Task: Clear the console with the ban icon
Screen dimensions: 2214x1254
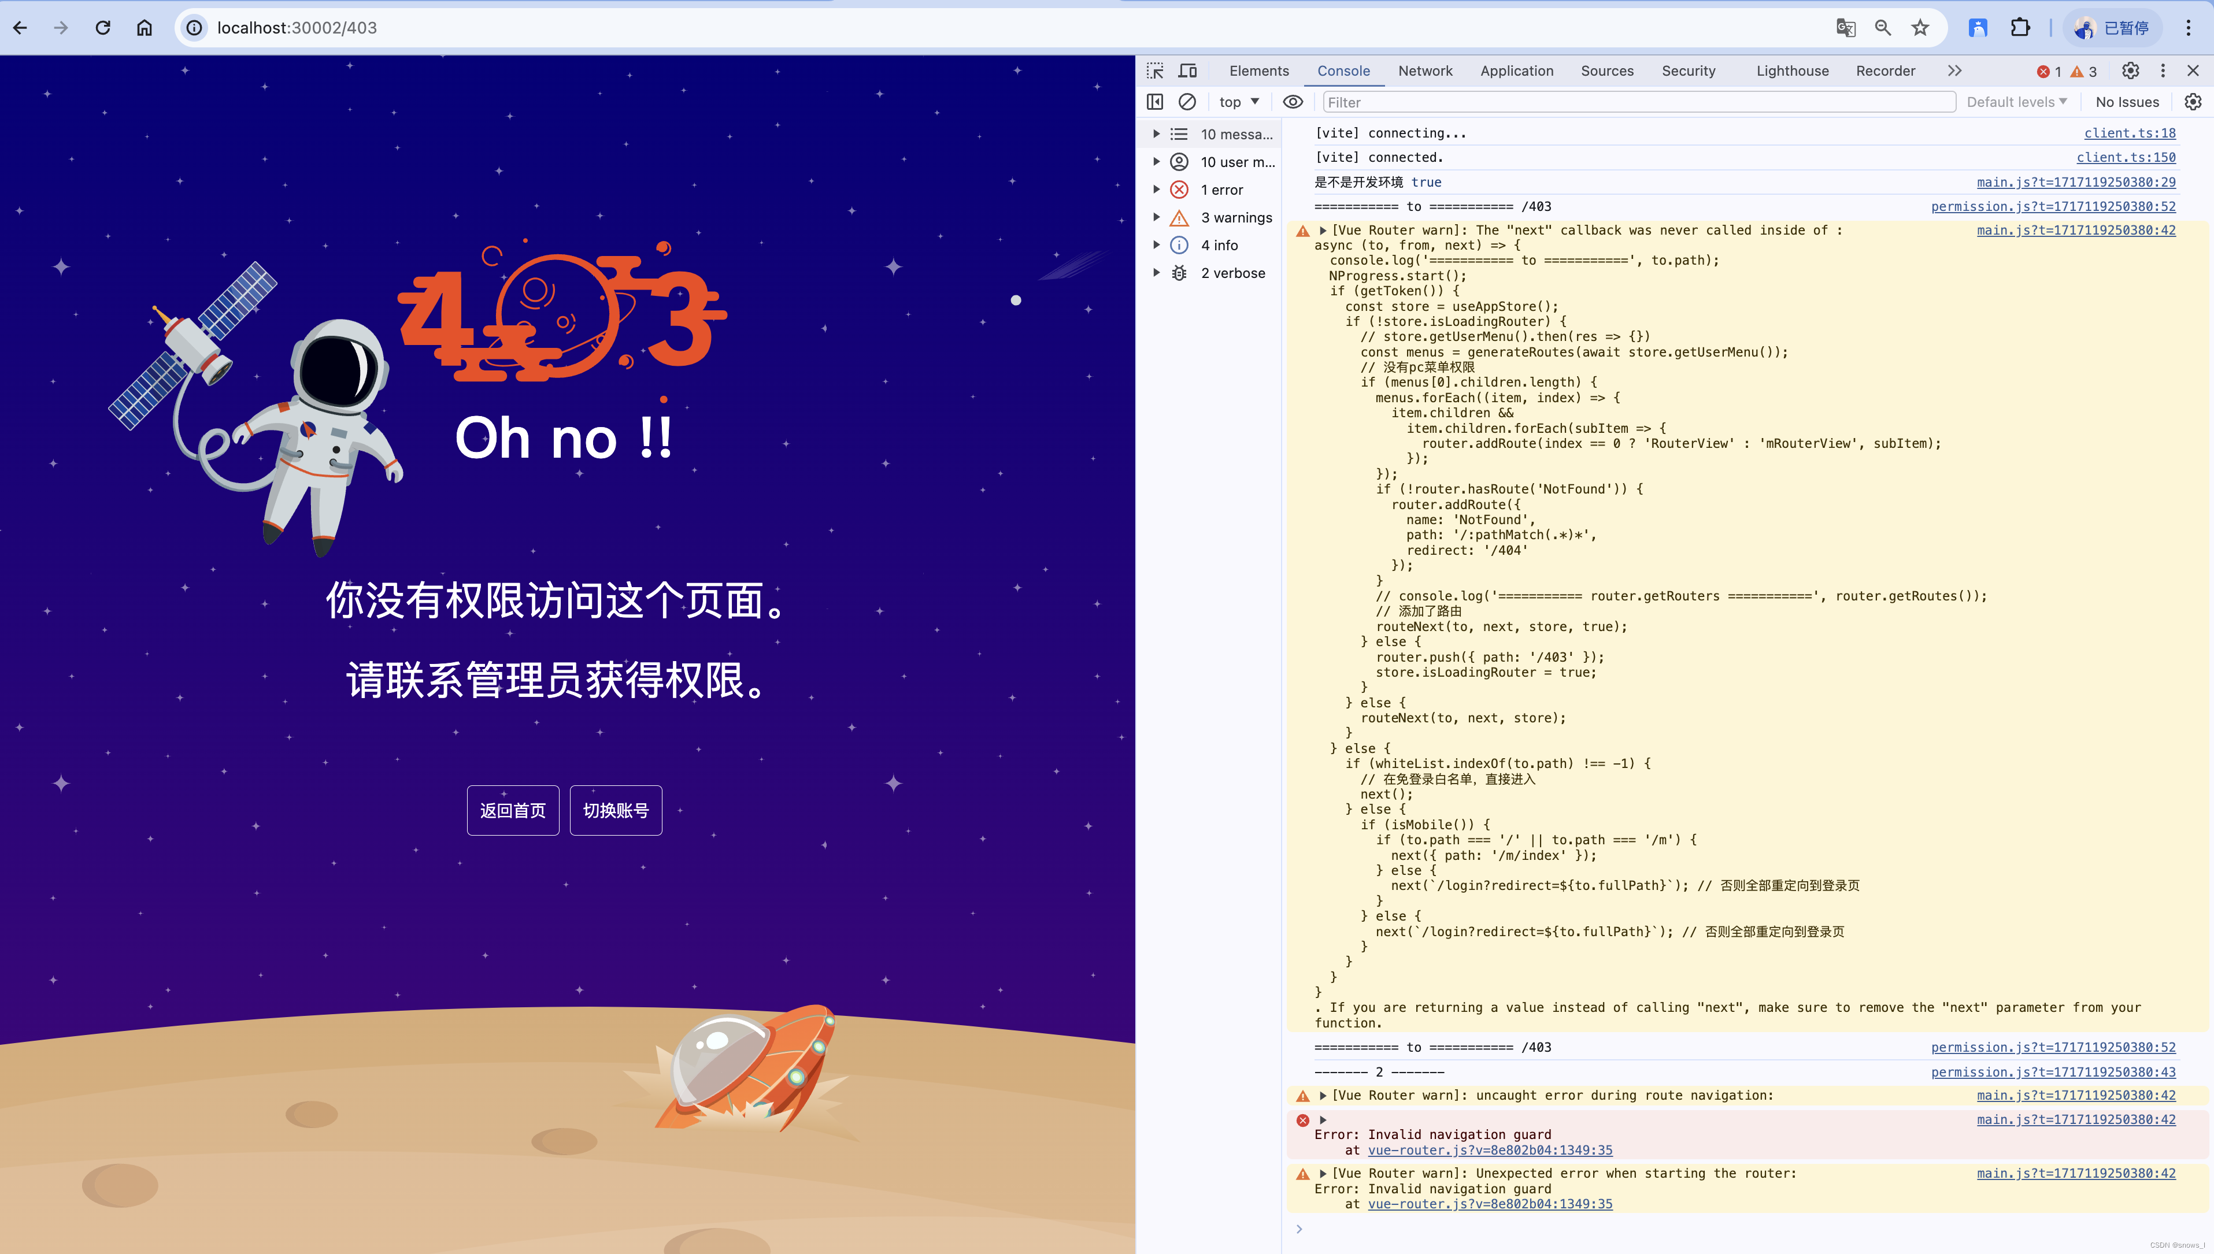Action: (1187, 102)
